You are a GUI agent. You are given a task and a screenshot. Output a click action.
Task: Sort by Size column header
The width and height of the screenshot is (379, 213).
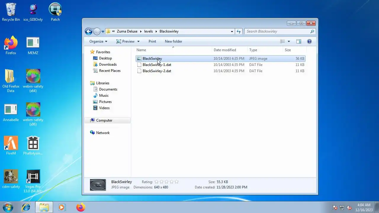point(294,50)
